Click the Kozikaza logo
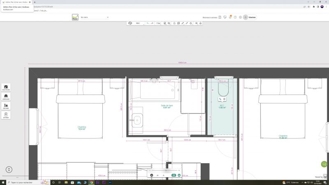The width and height of the screenshot is (329, 185). pos(75,17)
